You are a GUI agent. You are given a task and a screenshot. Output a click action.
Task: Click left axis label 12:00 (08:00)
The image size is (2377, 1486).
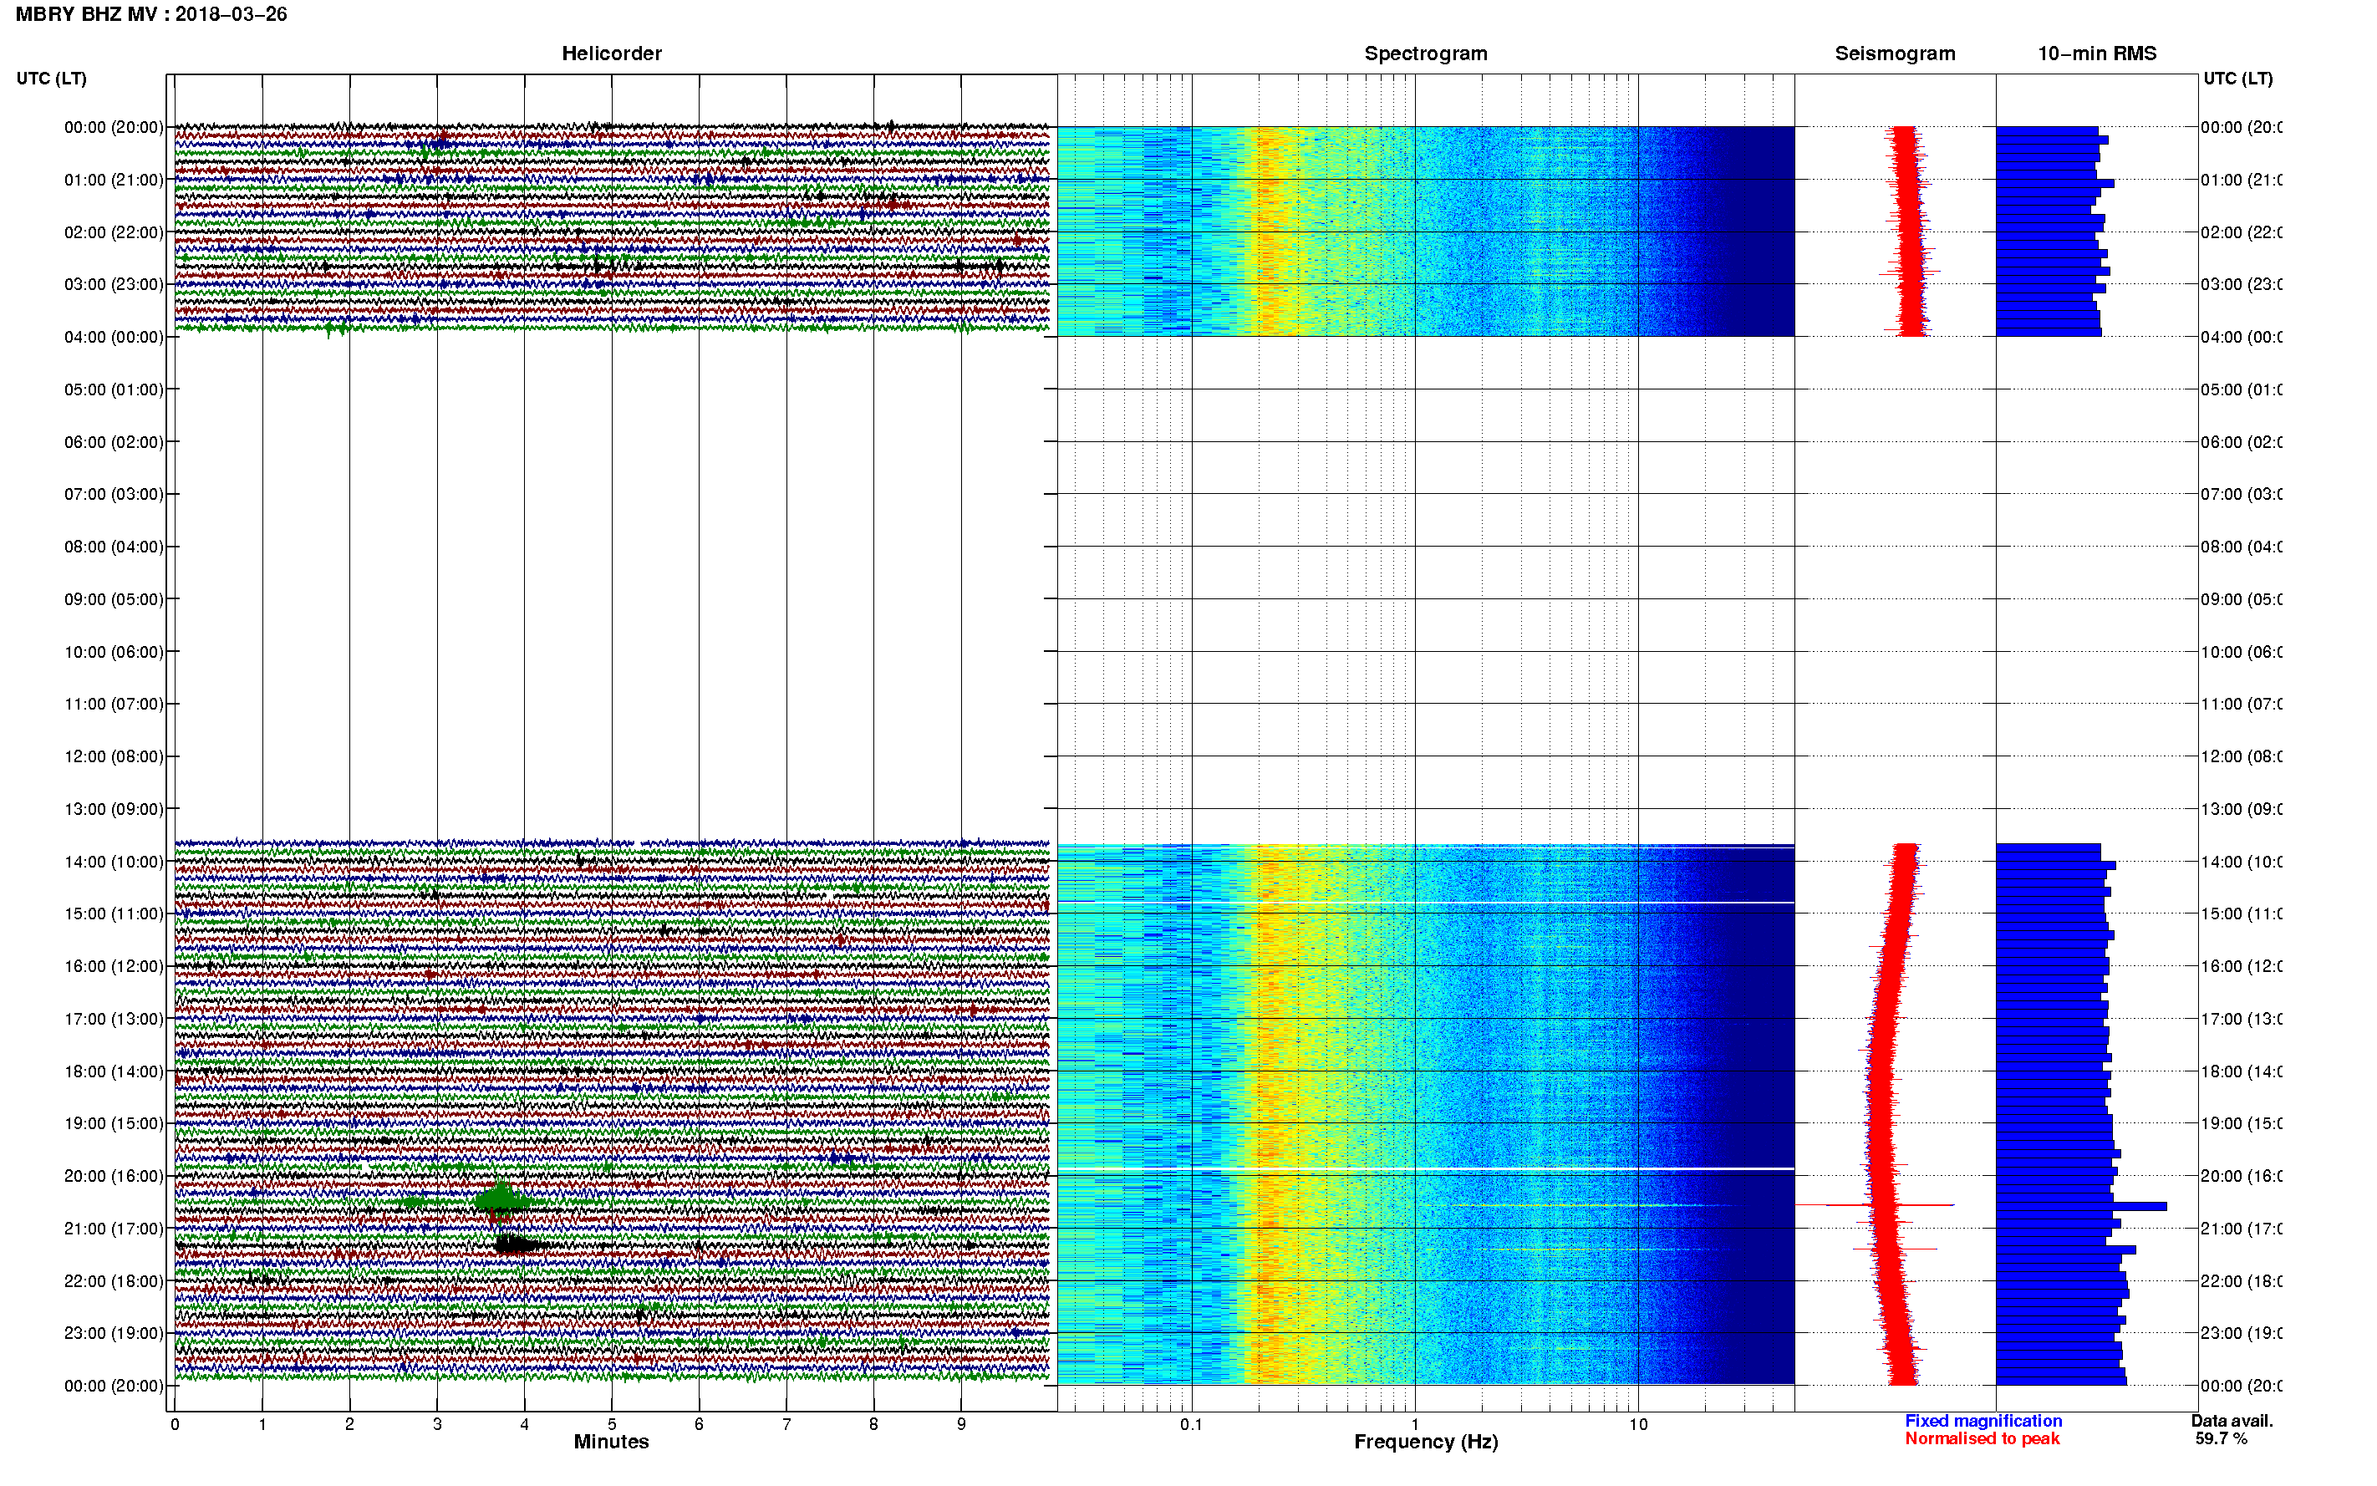114,756
